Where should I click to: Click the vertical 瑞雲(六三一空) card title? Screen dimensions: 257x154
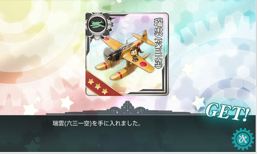point(158,44)
